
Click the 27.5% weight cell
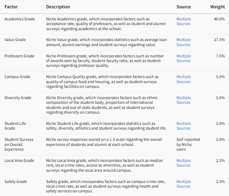point(219,40)
